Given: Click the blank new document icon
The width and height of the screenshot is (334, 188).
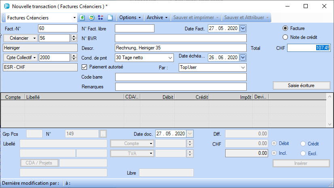Looking at the screenshot, I should pos(110,18).
